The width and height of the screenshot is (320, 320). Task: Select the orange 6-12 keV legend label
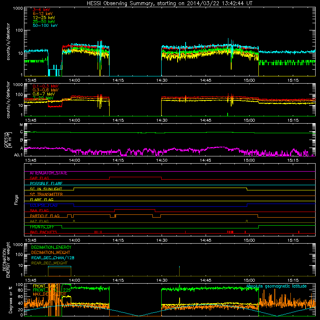tap(42, 14)
